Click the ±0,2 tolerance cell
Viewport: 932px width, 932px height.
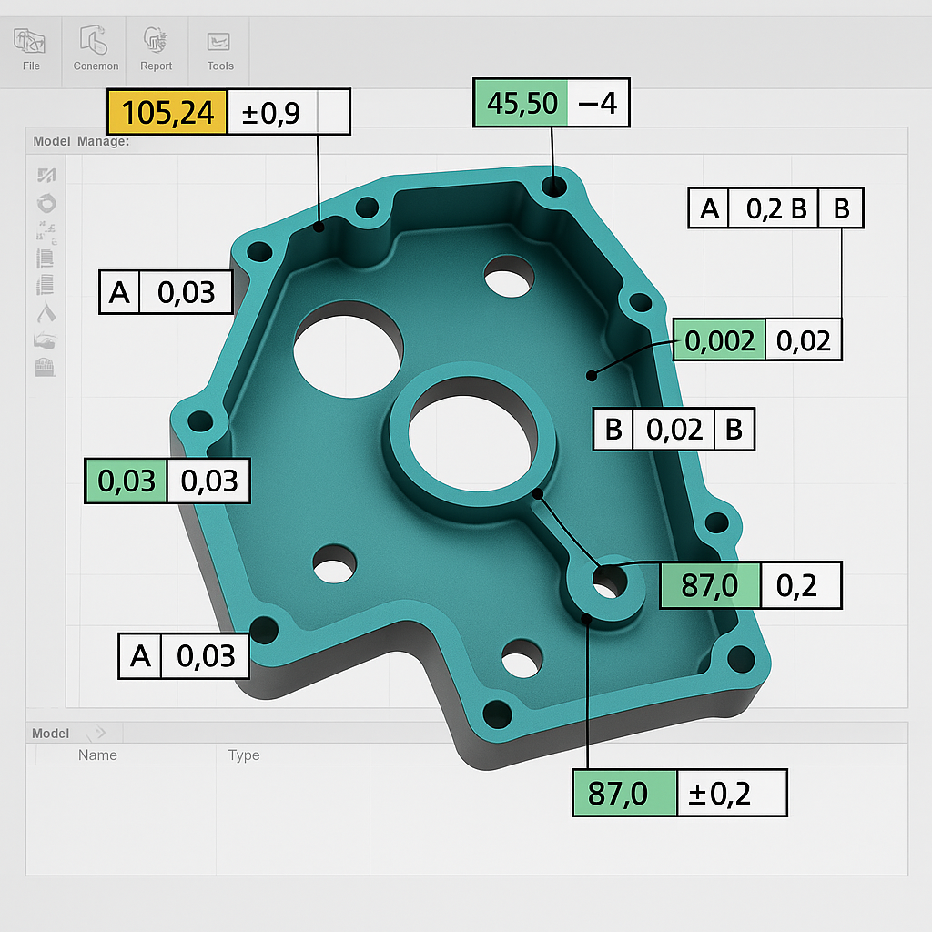click(732, 793)
